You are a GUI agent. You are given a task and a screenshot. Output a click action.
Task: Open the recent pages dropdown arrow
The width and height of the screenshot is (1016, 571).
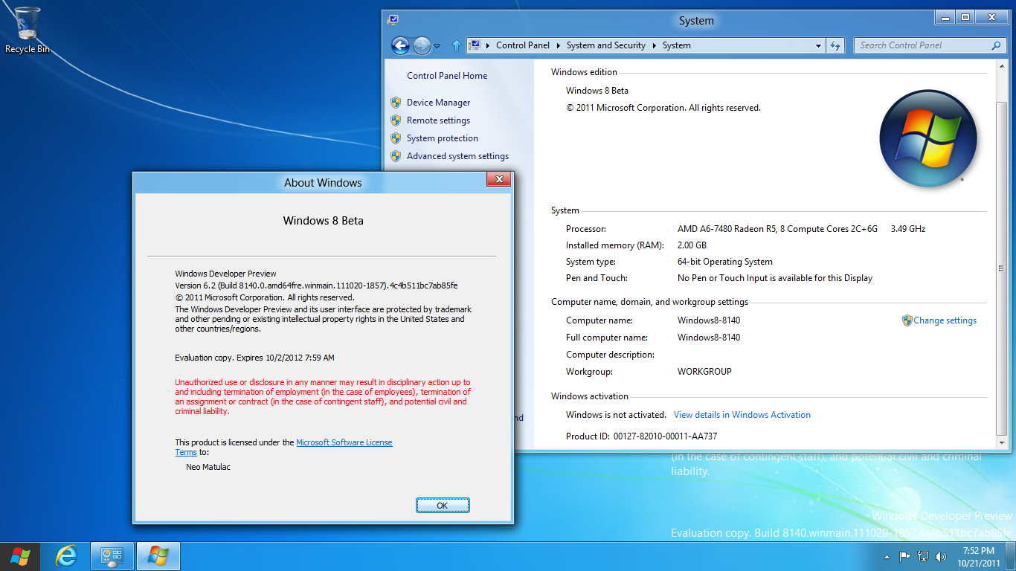point(437,46)
